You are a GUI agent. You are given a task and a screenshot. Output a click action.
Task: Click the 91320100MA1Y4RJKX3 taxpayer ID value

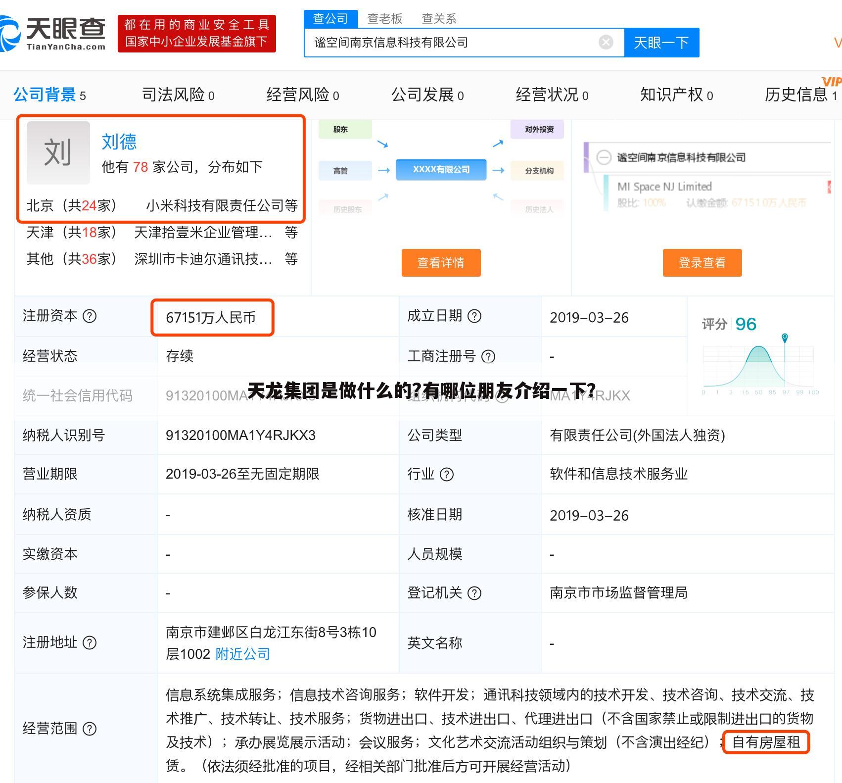coord(240,436)
